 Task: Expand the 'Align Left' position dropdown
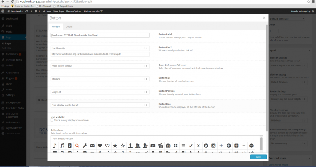point(100,92)
